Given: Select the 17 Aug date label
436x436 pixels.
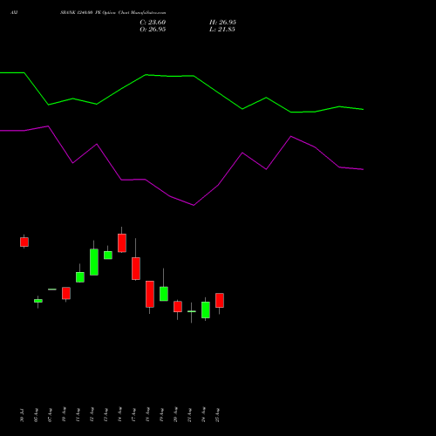Looking at the screenshot, I should [x=133, y=415].
